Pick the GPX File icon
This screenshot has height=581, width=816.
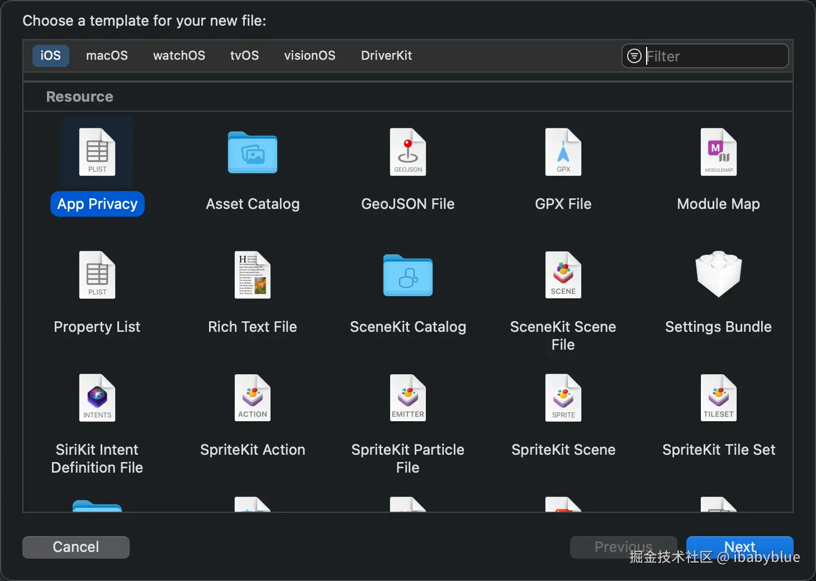click(563, 152)
